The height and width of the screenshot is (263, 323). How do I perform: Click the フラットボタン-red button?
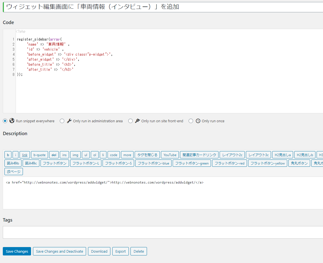tap(229, 163)
